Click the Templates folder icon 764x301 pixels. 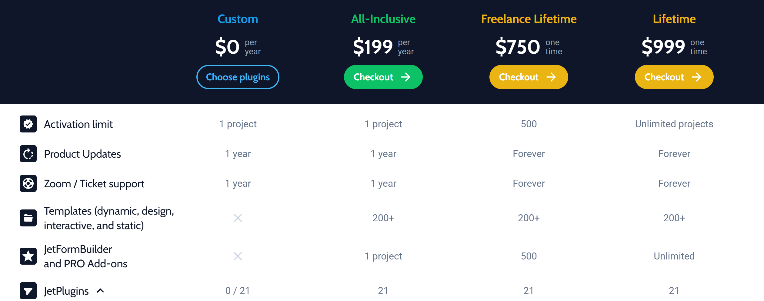click(28, 218)
